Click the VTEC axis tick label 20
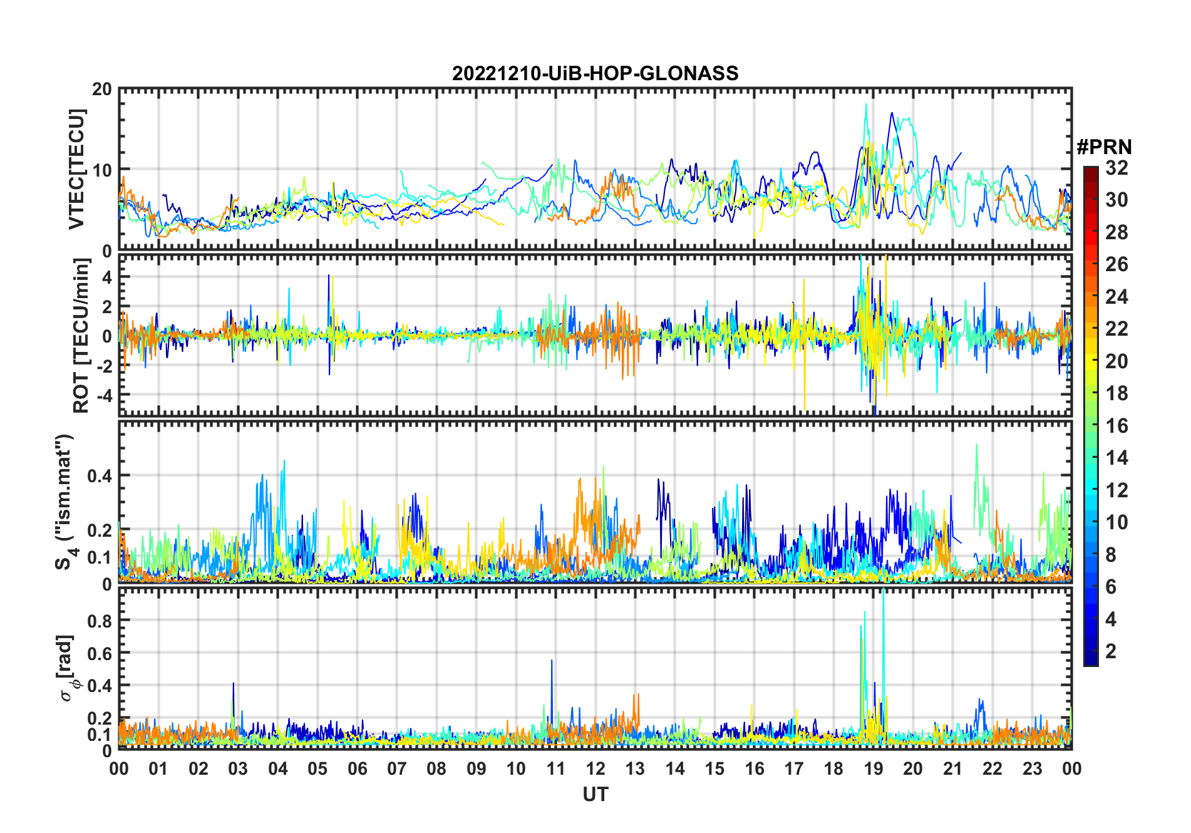The width and height of the screenshot is (1191, 833). (x=103, y=90)
